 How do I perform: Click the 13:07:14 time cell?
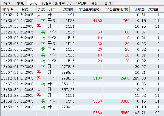(x=10, y=72)
